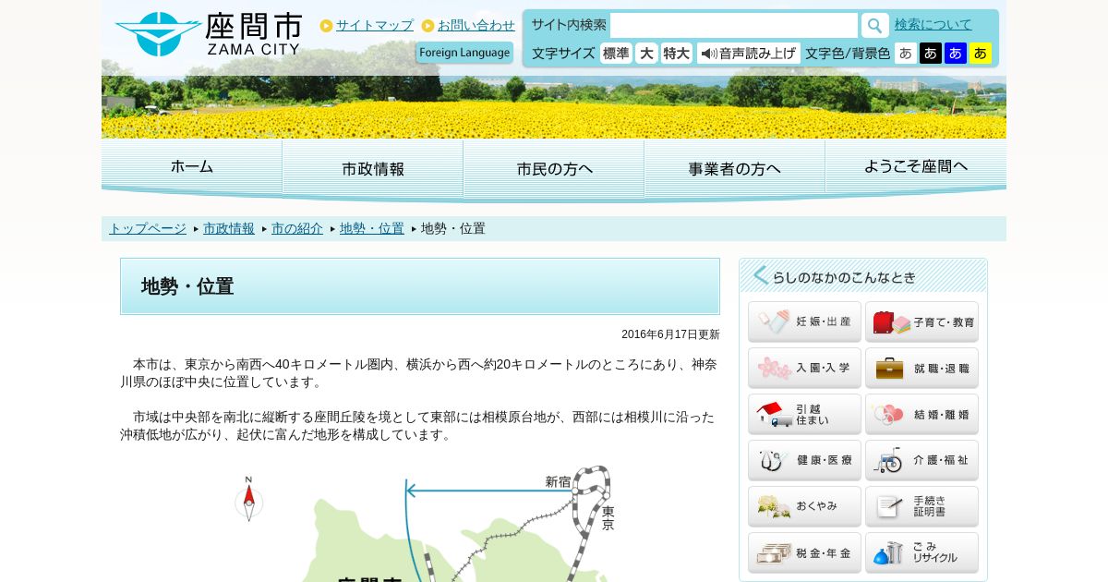Screen dimensions: 1108x582
Task: Open the お問い合わせ link
Action: 476,25
